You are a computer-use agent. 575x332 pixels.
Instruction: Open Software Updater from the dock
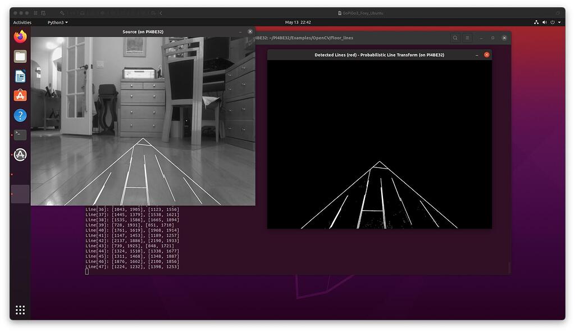click(20, 154)
